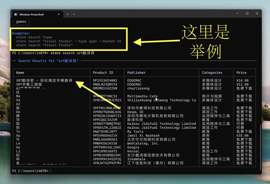Click the SRT字幕工具箱 app name
This screenshot has width=270, height=184.
(x=29, y=84)
